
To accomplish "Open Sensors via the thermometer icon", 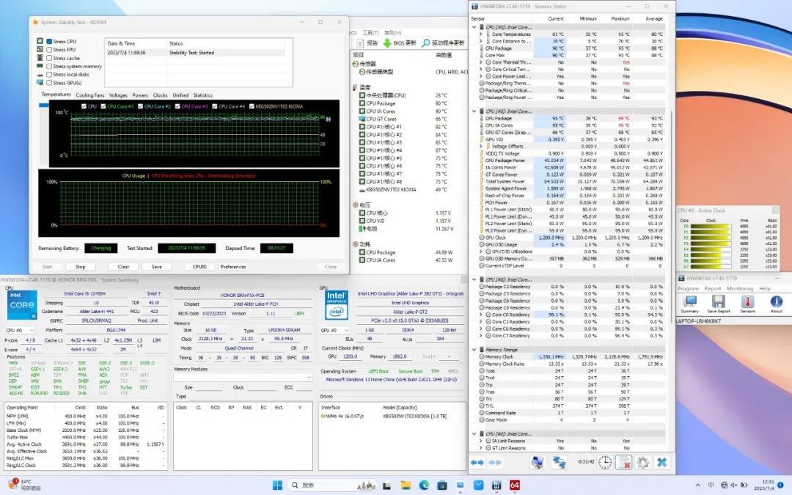I will pyautogui.click(x=747, y=302).
